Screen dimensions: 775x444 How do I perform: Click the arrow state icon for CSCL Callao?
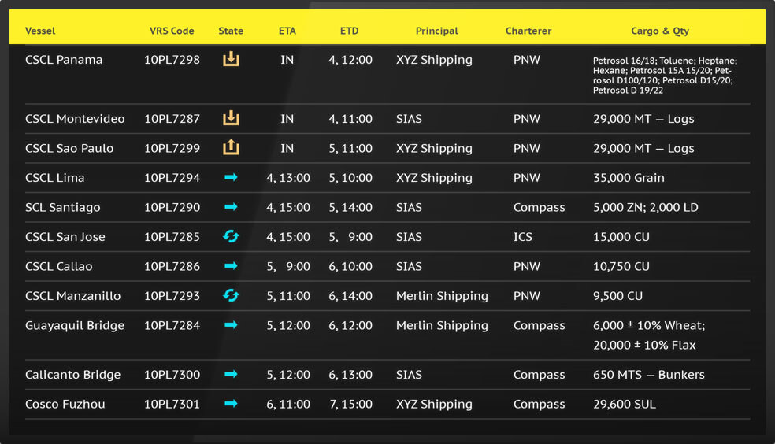point(231,266)
